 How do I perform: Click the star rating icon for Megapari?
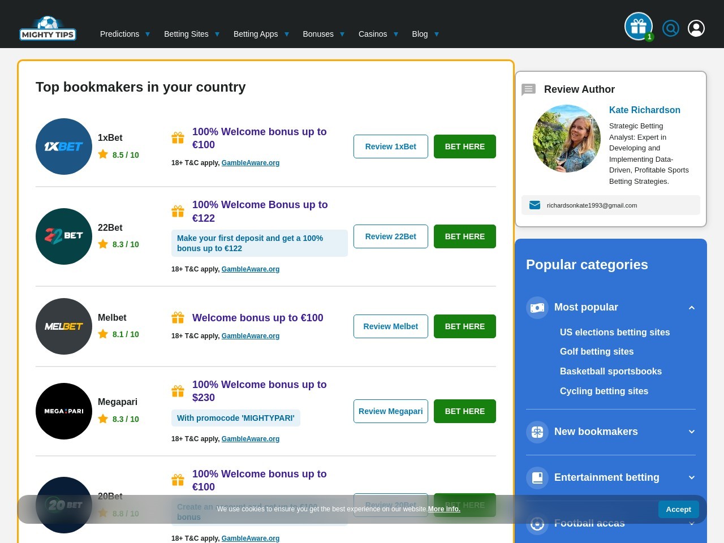click(103, 419)
